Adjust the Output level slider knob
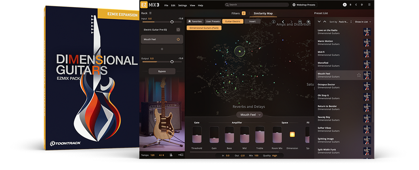 (172, 62)
